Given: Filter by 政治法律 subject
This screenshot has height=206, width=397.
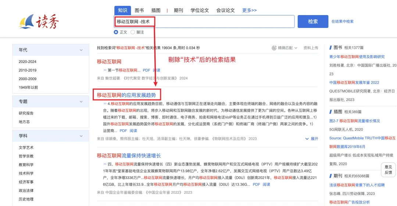Looking at the screenshot, I should [x=26, y=191].
